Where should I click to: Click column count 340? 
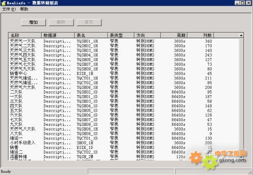pyautogui.click(x=208, y=41)
